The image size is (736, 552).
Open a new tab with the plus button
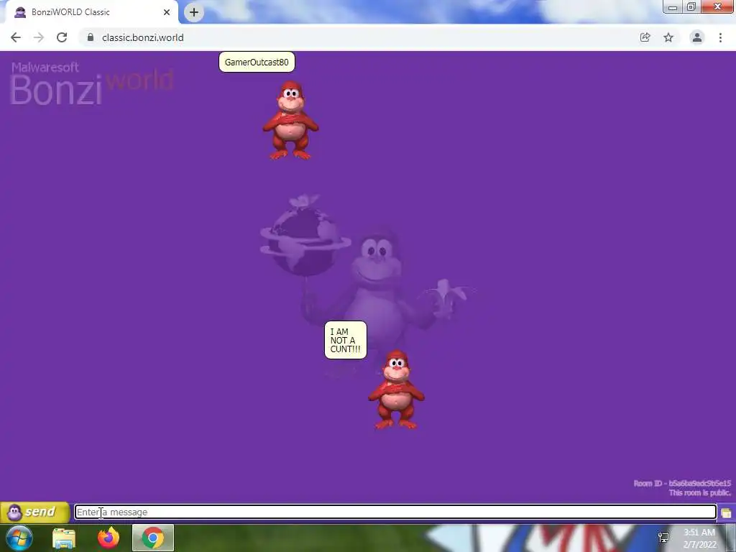point(194,12)
